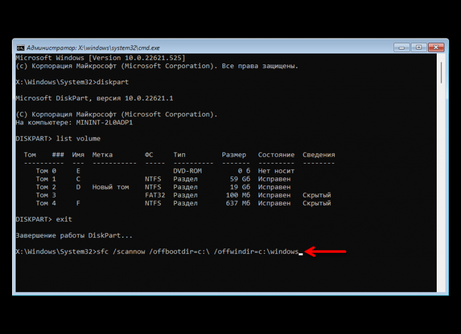This screenshot has height=334, width=461.
Task: Click the '19 Gб' size cell
Action: click(x=240, y=187)
